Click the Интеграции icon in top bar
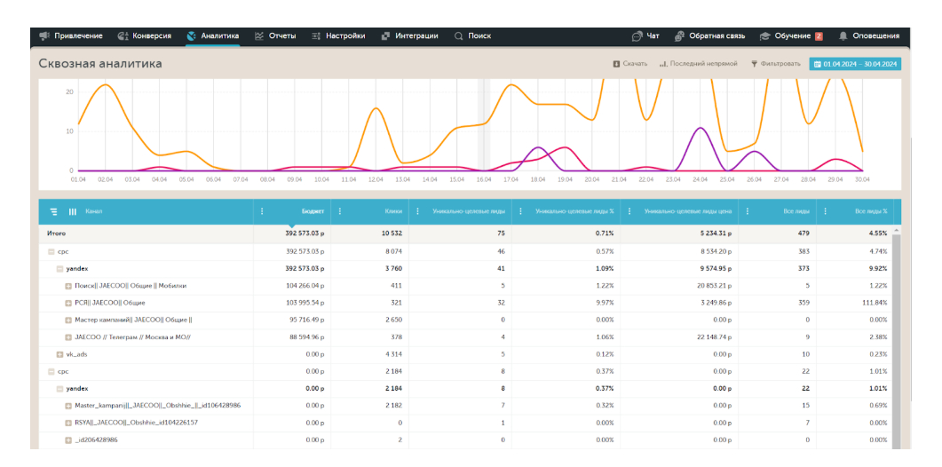Viewport: 942px width, 467px height. 386,36
